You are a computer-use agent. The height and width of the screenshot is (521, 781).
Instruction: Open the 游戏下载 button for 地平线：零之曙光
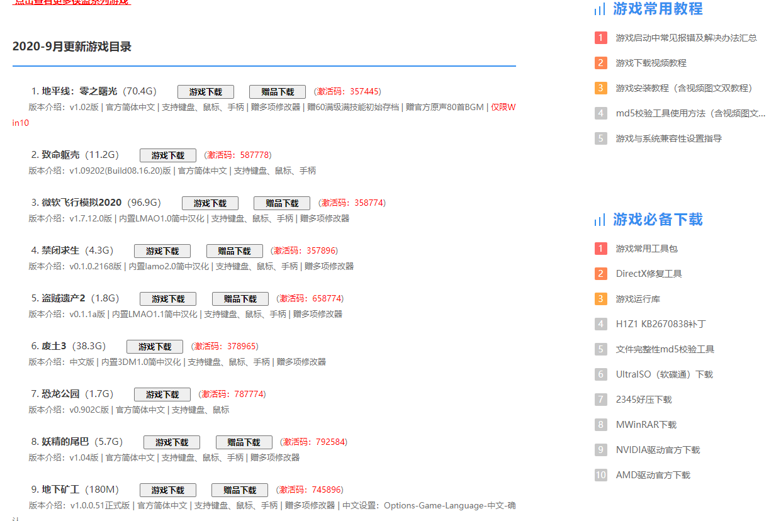(x=206, y=91)
